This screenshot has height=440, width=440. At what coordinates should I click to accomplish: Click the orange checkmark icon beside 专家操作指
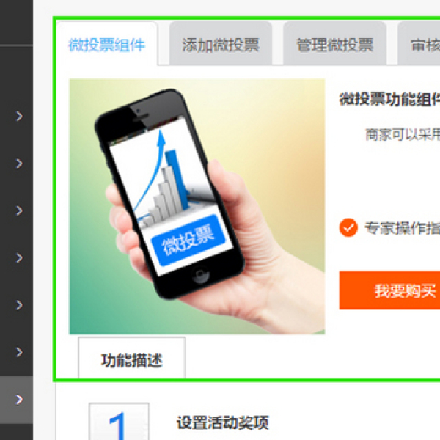pos(348,227)
